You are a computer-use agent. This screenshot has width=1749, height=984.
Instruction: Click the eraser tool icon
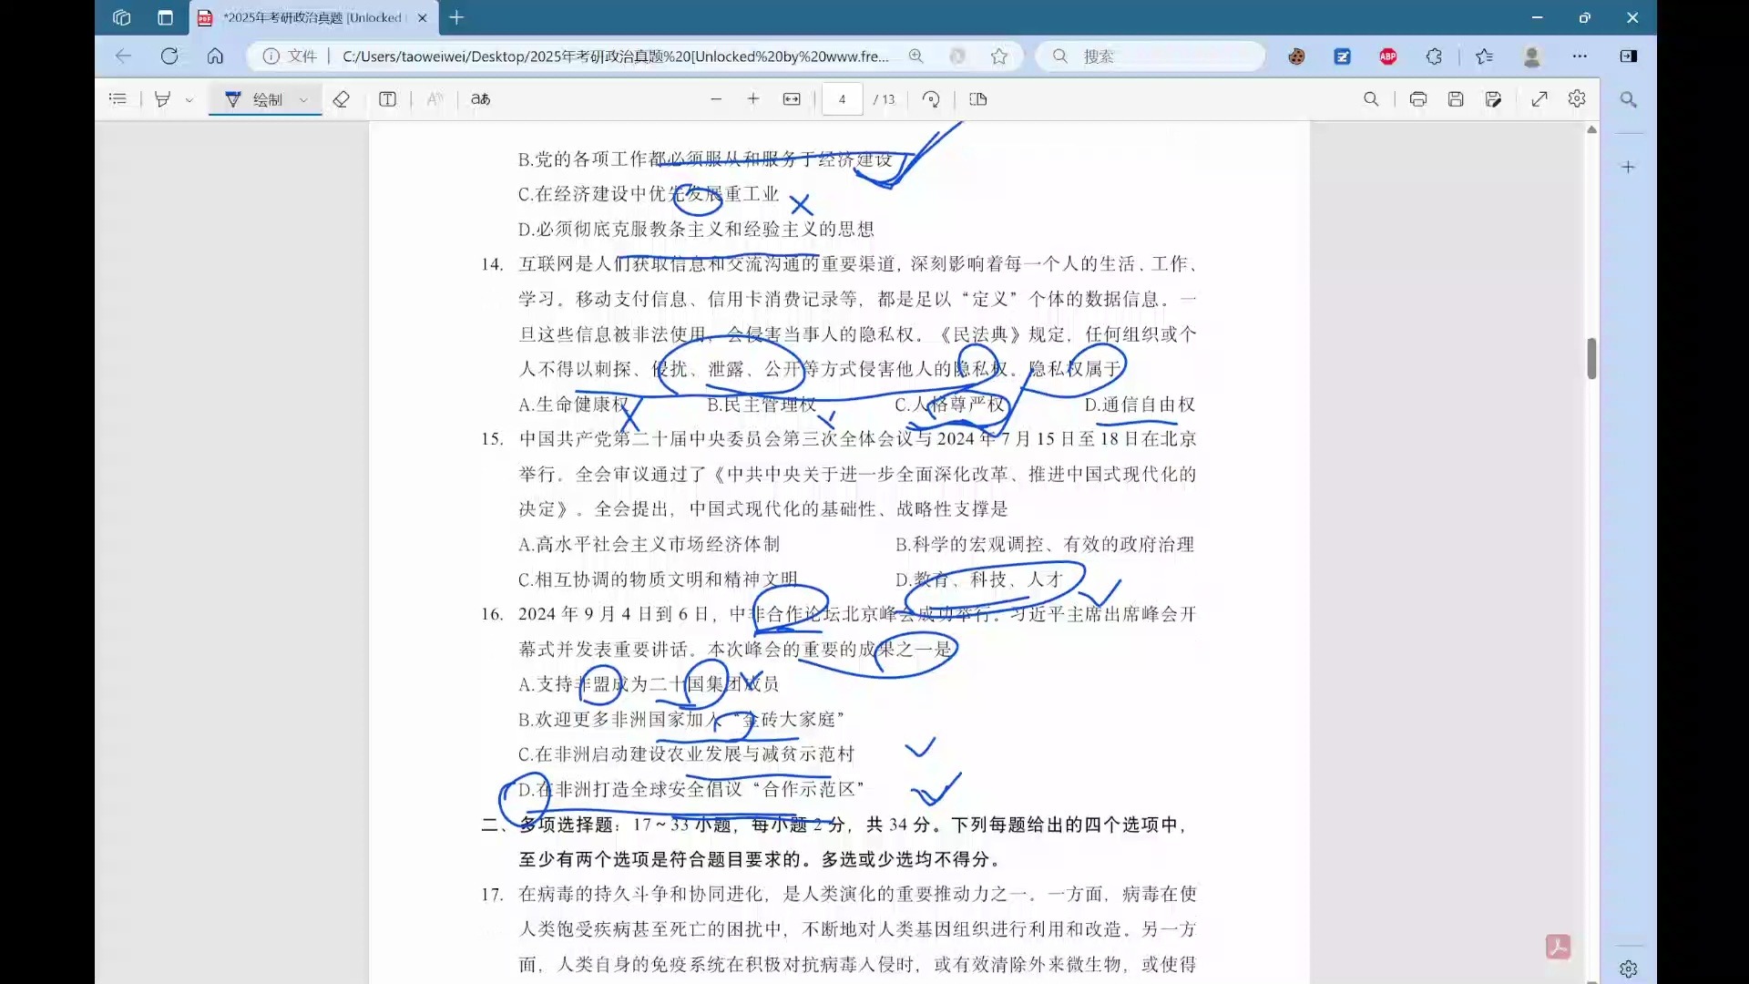coord(342,98)
